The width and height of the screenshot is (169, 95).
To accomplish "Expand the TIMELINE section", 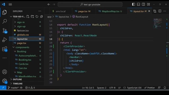I will 26,84.
